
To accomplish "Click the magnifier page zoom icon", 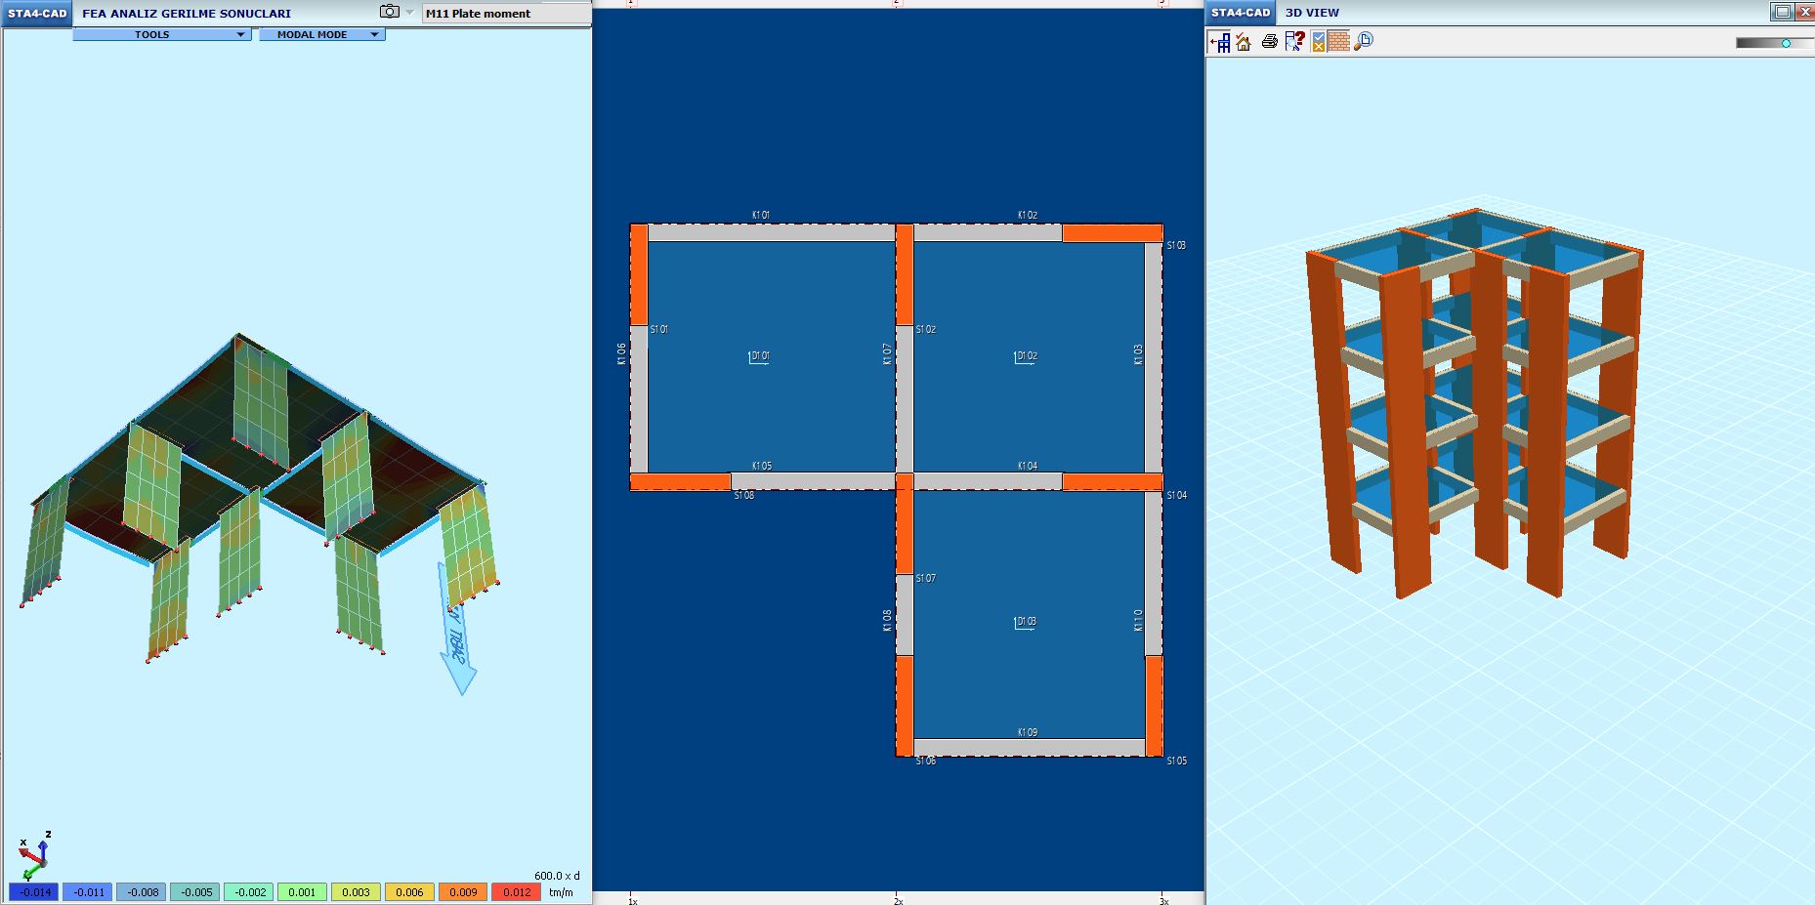I will (x=1364, y=41).
